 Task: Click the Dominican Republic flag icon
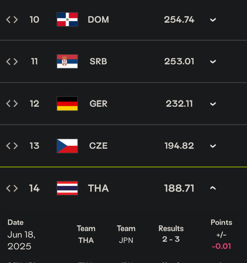click(x=67, y=19)
